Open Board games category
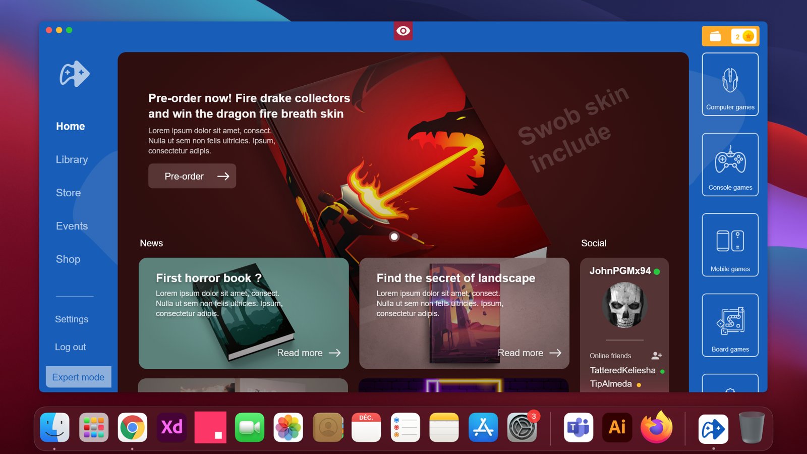This screenshot has height=454, width=807. [730, 325]
